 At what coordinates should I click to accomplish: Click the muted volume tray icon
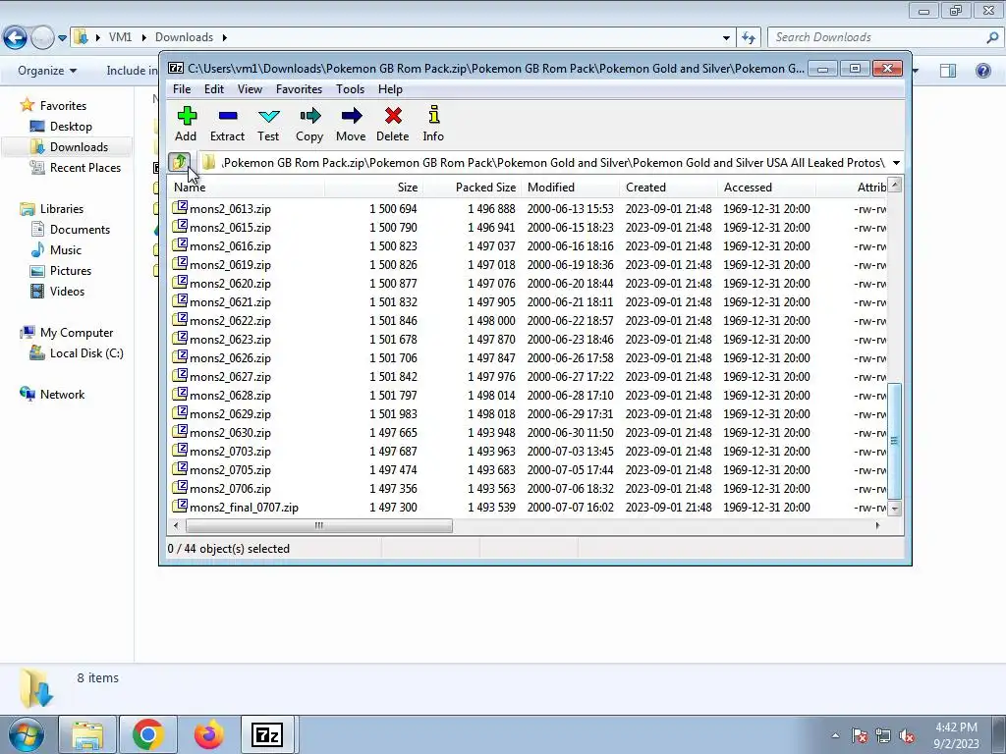click(x=907, y=736)
